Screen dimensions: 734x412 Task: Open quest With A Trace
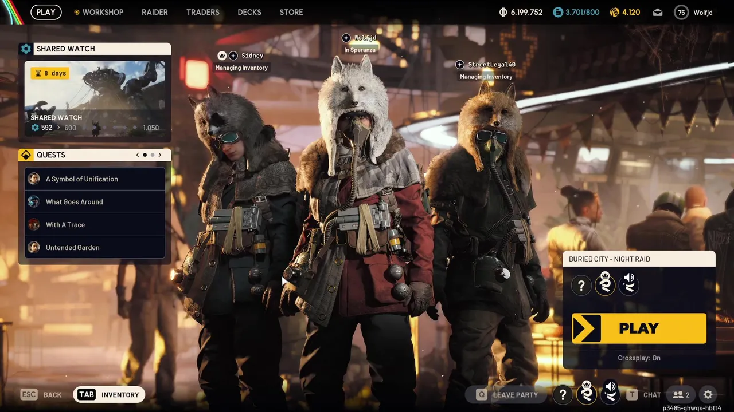(95, 224)
